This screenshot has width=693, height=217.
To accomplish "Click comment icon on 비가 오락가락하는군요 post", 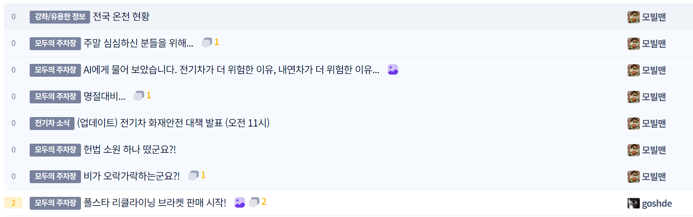I will 193,176.
